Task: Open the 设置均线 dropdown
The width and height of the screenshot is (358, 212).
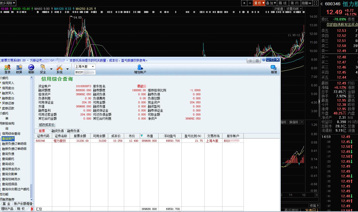Action: 294,9
